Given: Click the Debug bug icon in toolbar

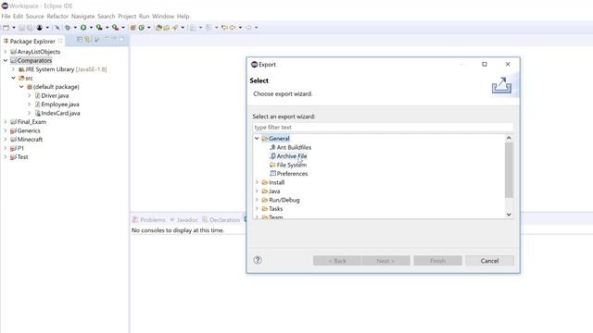Looking at the screenshot, I should 68,28.
